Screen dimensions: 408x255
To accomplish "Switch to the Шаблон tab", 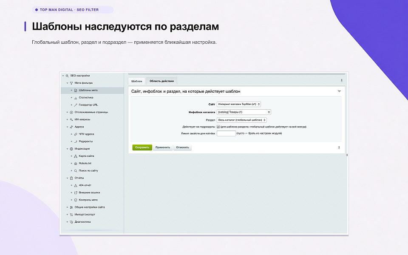I will [136, 81].
